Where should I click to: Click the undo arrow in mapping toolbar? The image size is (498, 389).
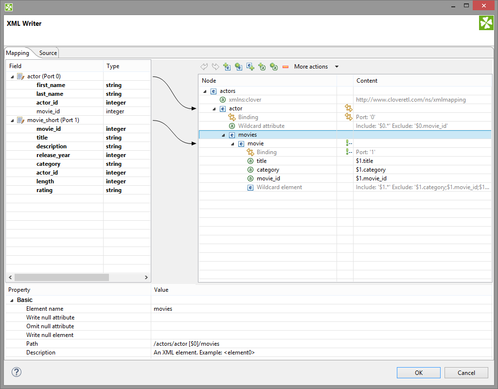pos(204,67)
